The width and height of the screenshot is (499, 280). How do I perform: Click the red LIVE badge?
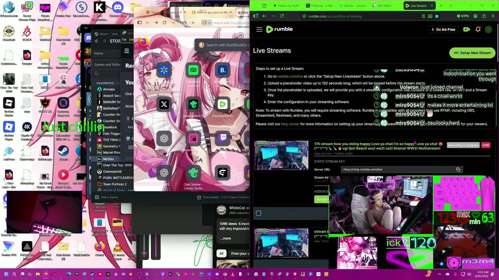coord(486,145)
